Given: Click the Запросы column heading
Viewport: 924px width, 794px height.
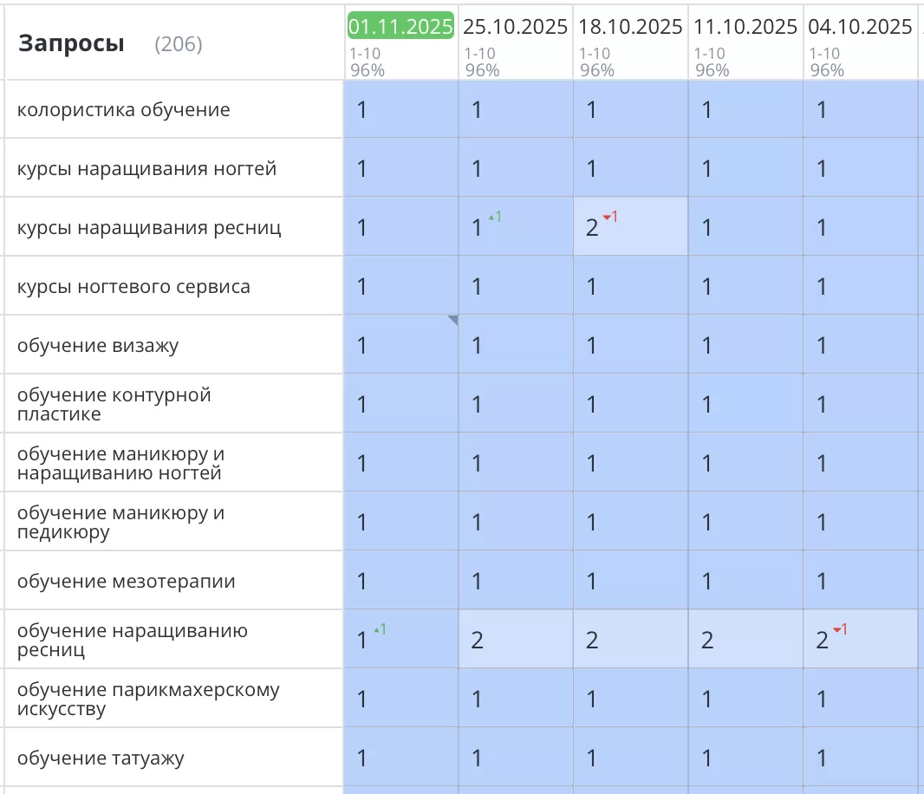Looking at the screenshot, I should pyautogui.click(x=71, y=43).
